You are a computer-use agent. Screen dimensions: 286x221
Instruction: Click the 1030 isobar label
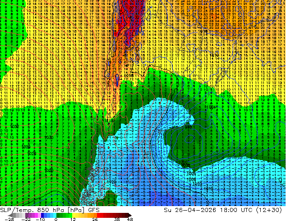49,137
